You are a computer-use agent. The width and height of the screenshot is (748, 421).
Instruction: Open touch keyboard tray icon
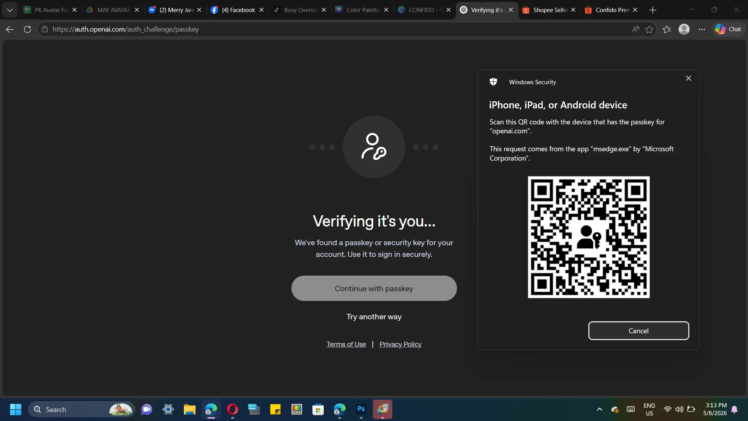[x=631, y=409]
